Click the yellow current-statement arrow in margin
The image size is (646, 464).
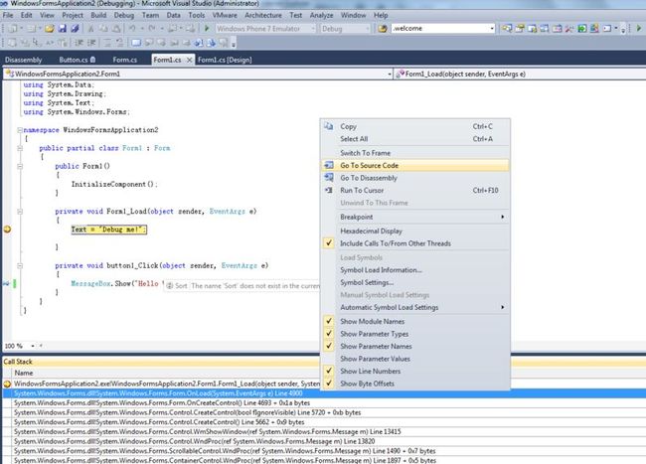(x=7, y=230)
